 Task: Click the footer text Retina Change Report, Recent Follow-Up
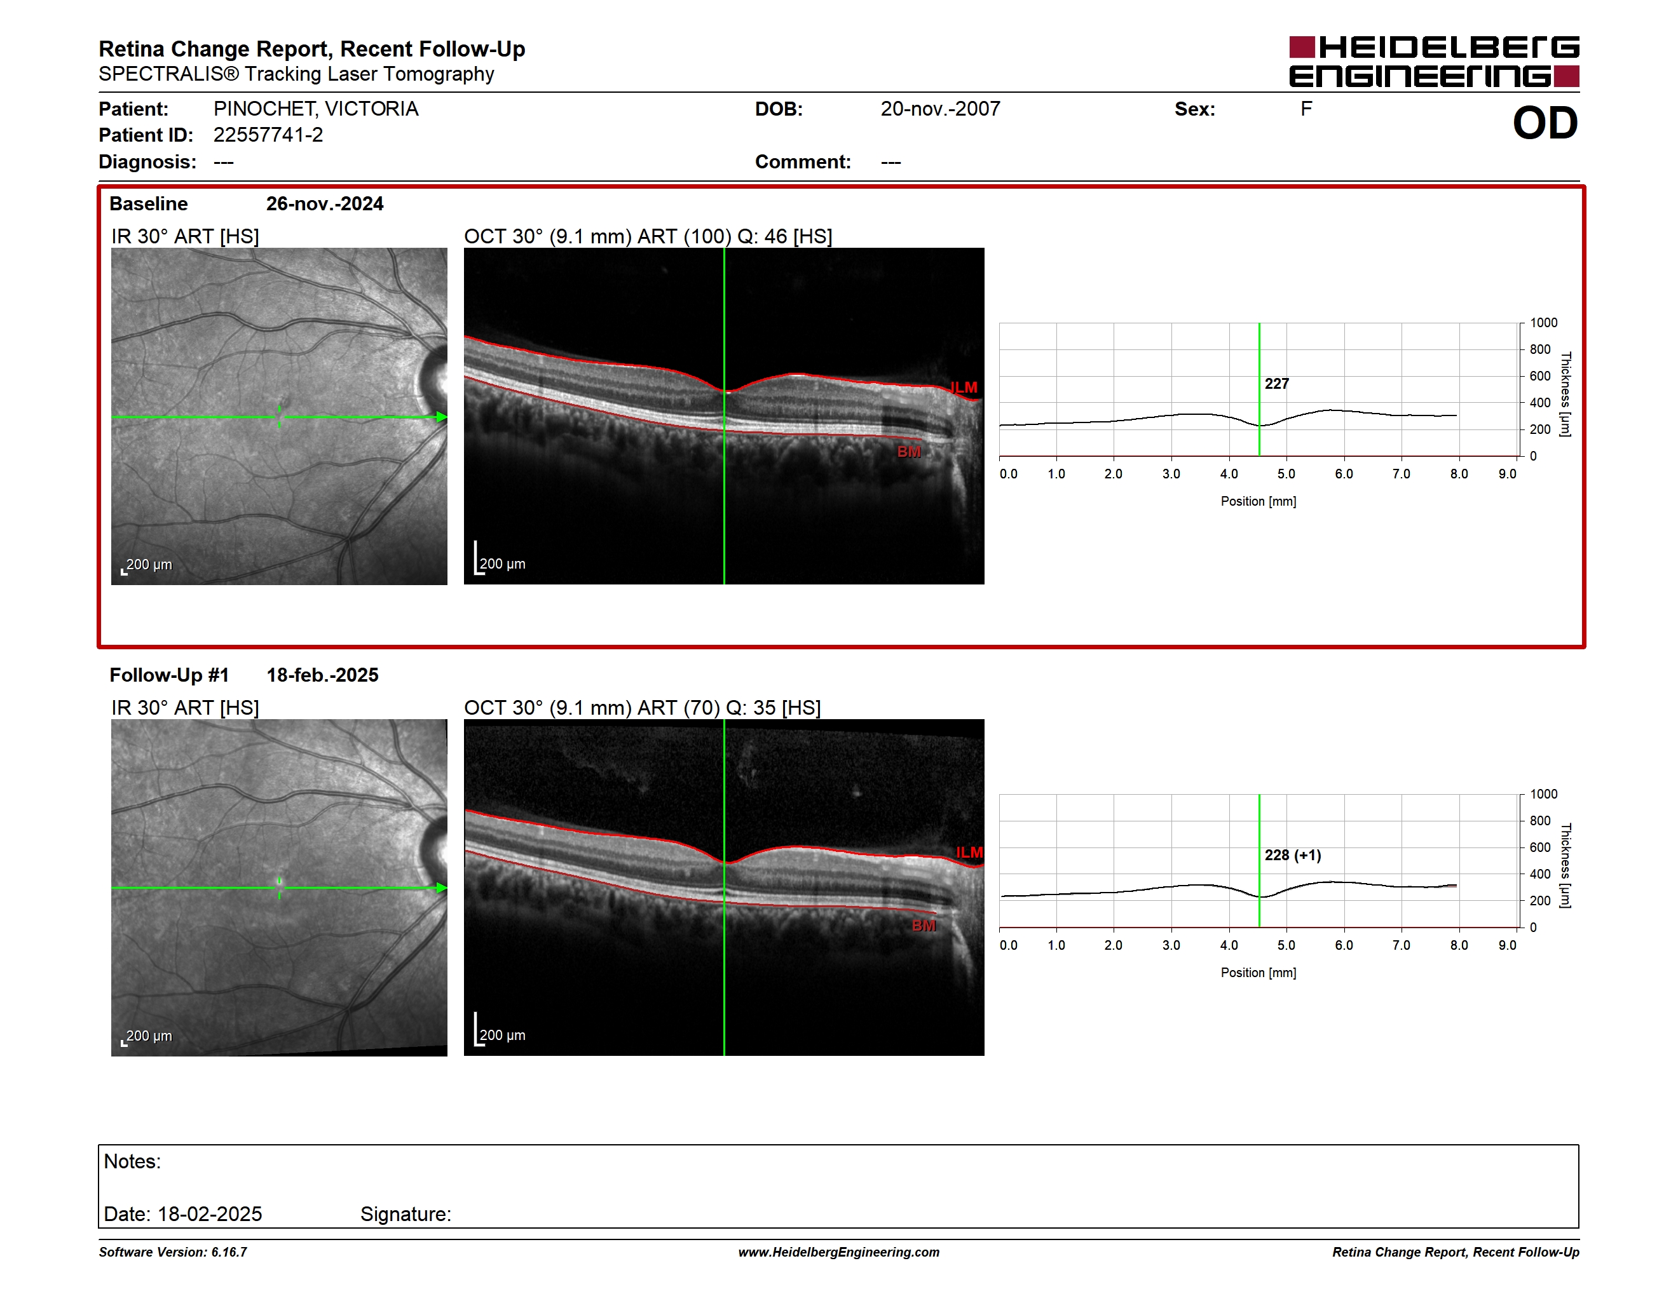pos(1456,1252)
